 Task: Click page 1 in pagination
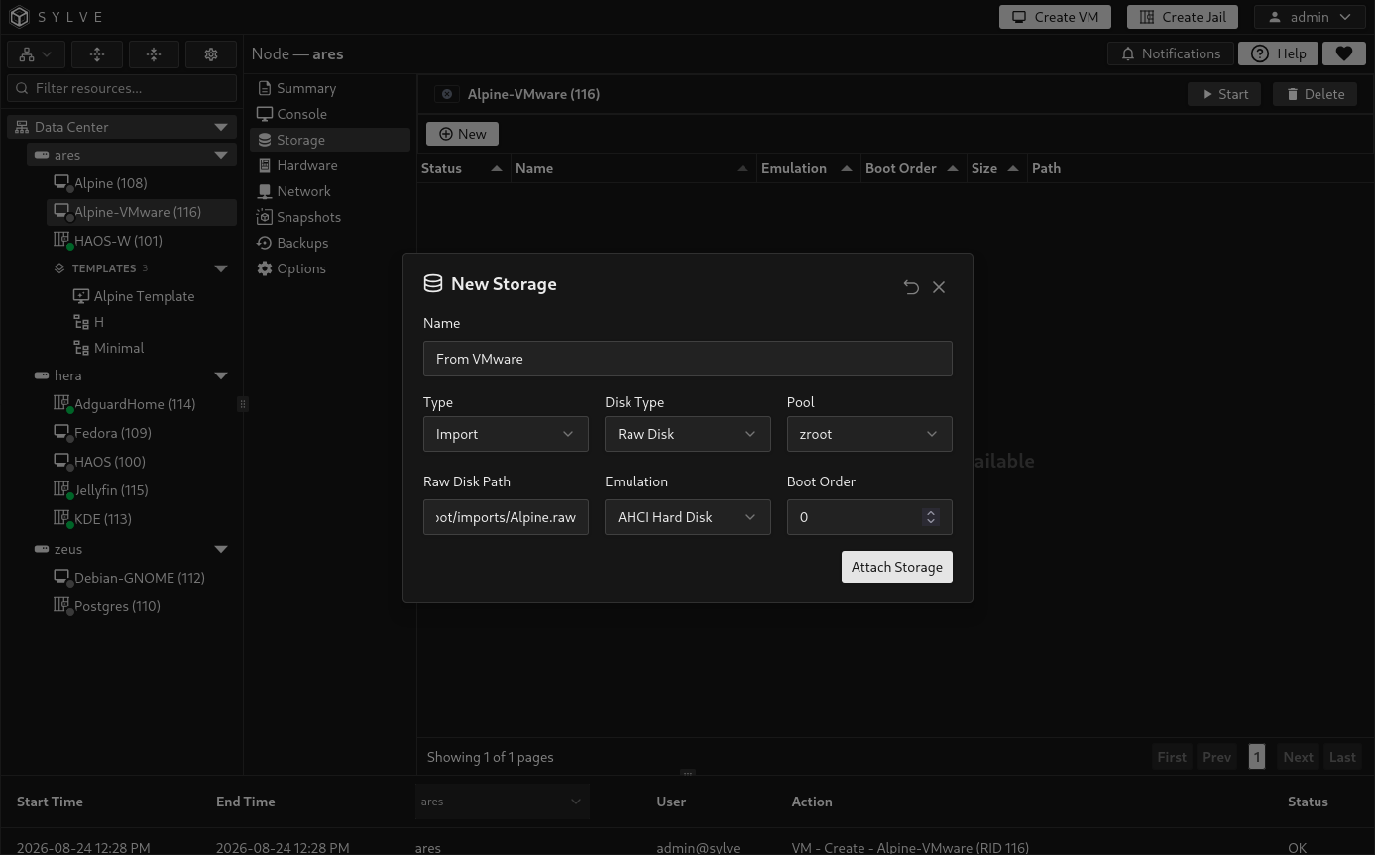click(x=1257, y=757)
